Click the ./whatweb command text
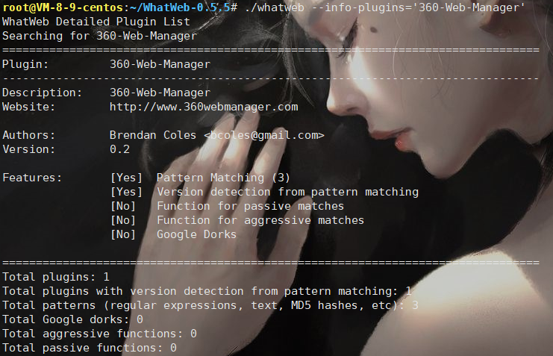The image size is (553, 356). point(275,7)
